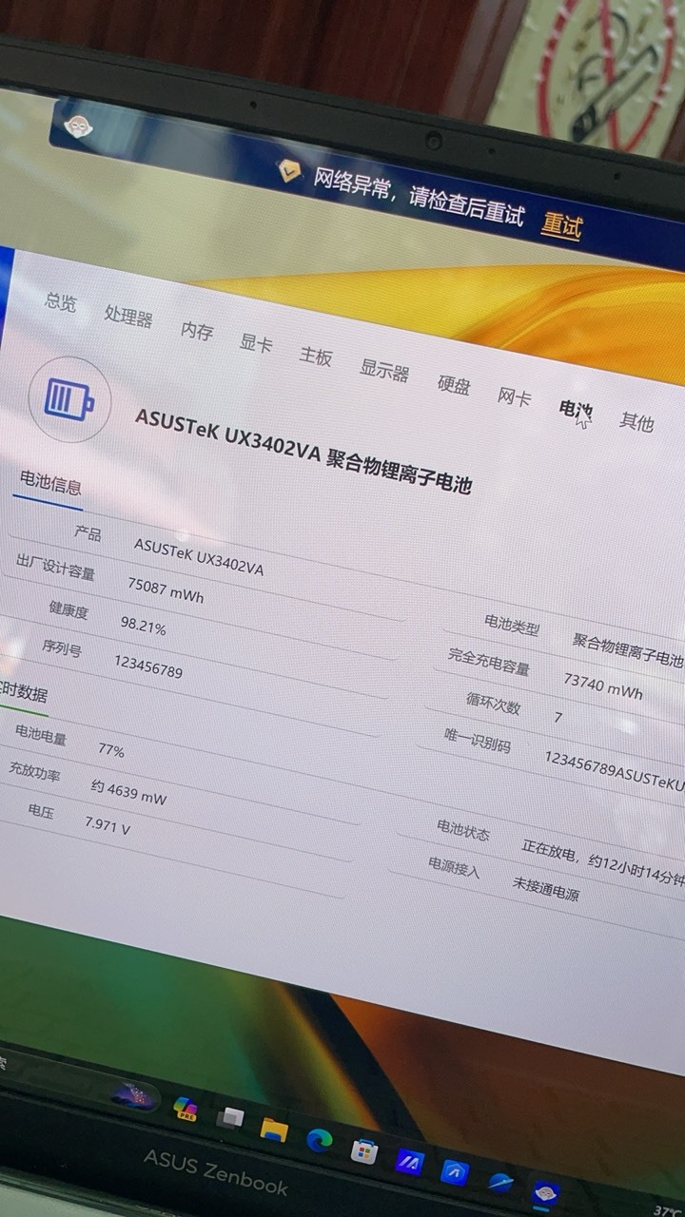
Task: Click the 73740 mWh full charge value
Action: tap(602, 686)
